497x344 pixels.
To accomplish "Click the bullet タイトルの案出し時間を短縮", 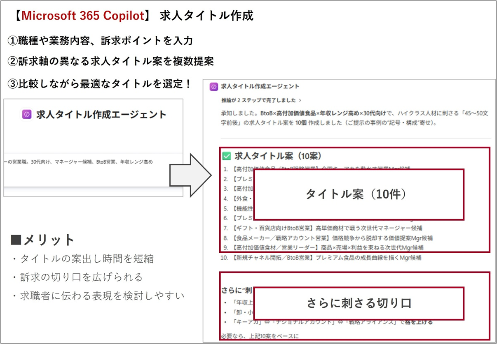I will click(82, 259).
